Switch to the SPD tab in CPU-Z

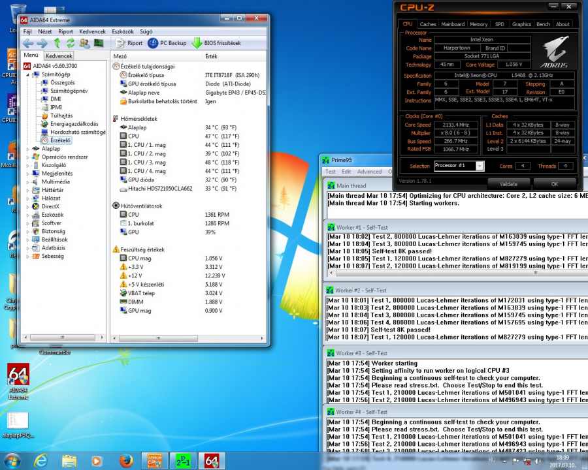click(500, 24)
